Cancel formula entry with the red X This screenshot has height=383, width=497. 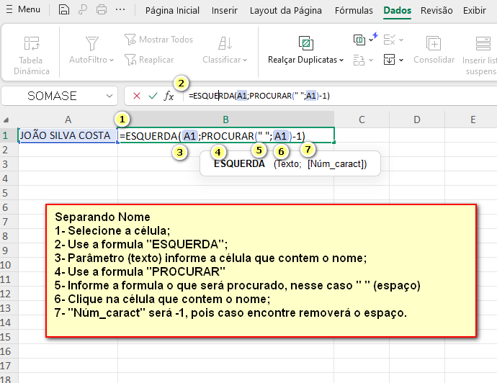(x=136, y=96)
